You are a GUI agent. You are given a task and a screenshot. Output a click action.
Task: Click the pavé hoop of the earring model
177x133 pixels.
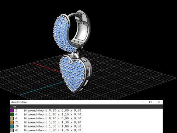(62, 33)
